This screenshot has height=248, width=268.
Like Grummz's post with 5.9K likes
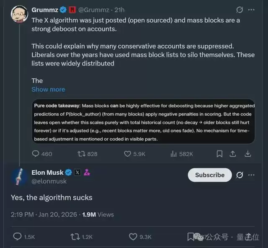[x=128, y=154]
